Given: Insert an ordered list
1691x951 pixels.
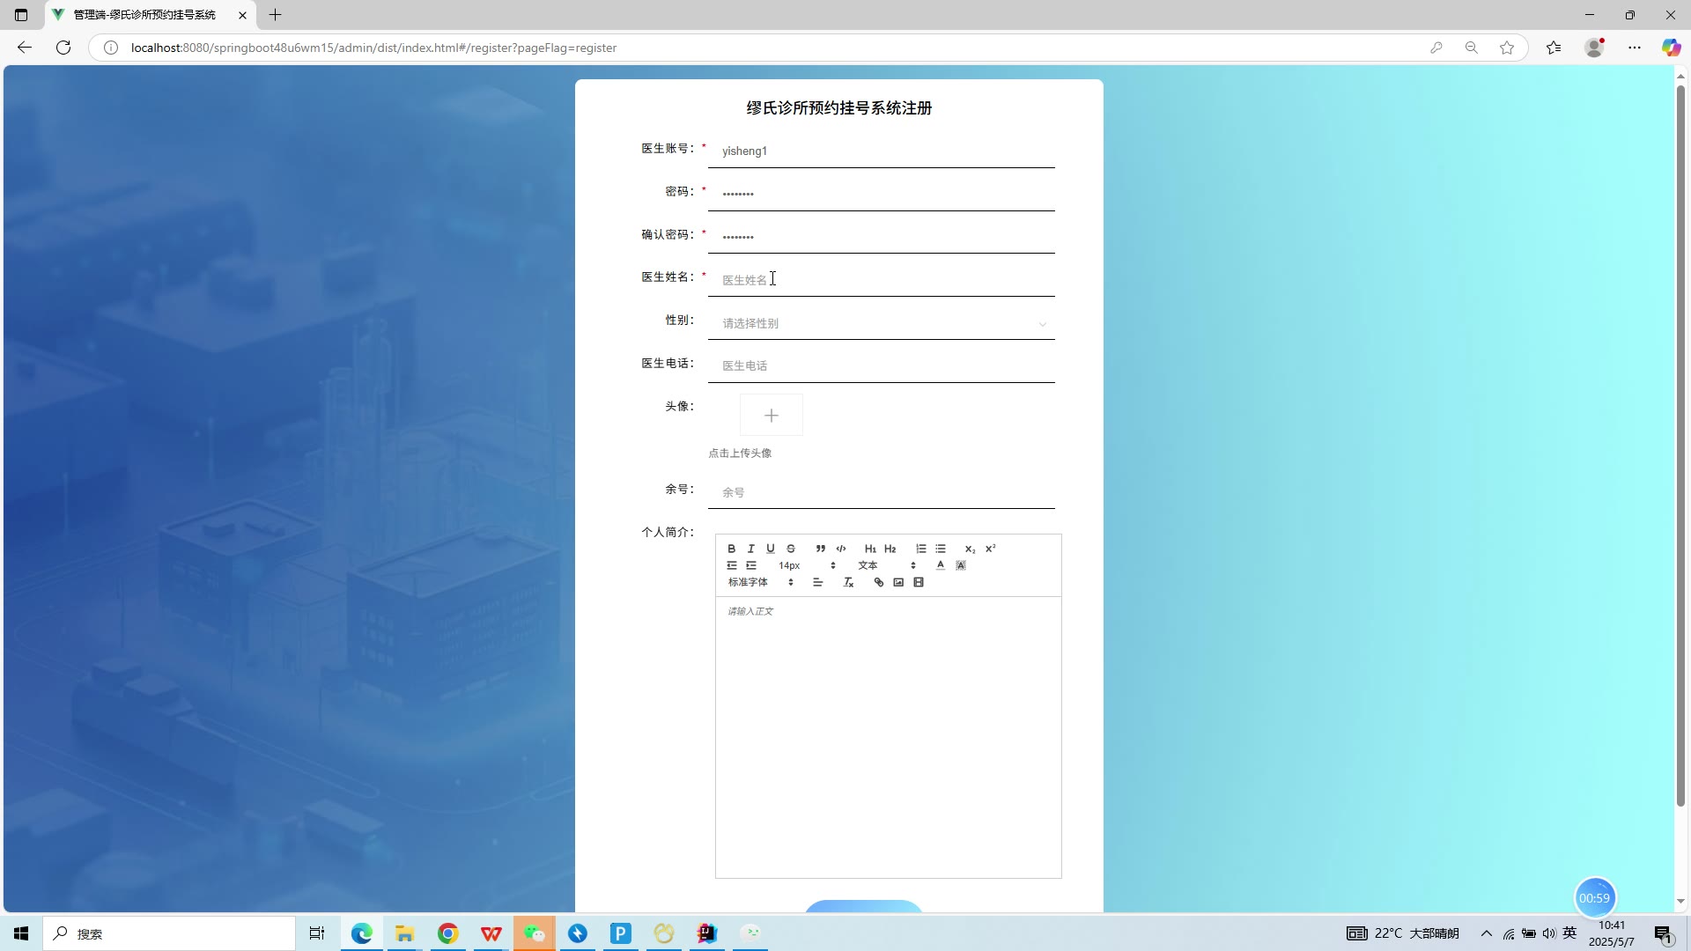Looking at the screenshot, I should [921, 549].
